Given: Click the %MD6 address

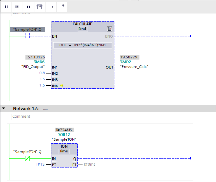Looking at the screenshot, I should click(x=39, y=62).
